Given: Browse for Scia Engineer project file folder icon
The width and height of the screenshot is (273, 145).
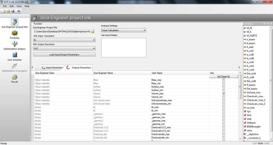Looking at the screenshot, I should click(93, 32).
